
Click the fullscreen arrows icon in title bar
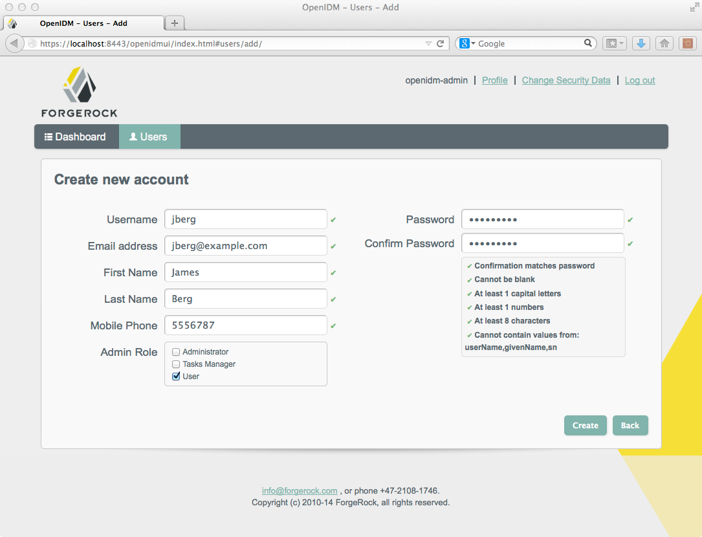click(x=694, y=7)
